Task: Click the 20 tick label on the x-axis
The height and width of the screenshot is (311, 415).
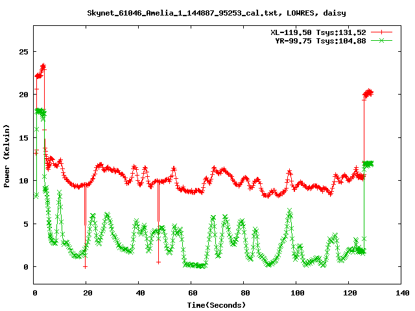Action: 87,293
